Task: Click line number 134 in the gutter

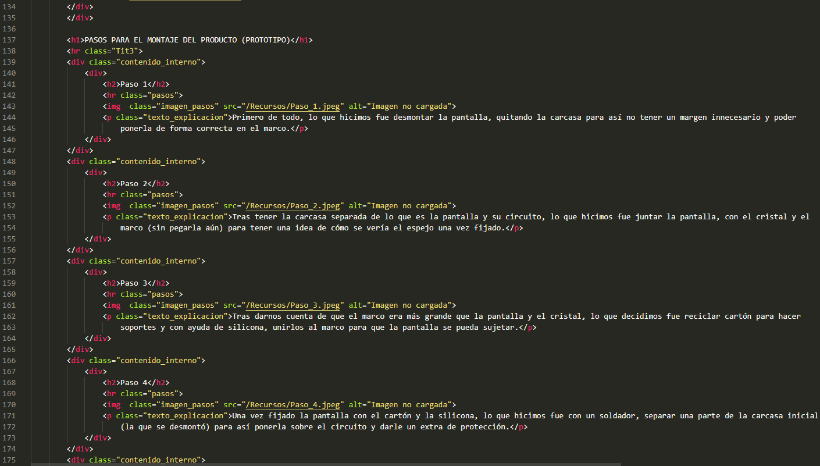Action: pyautogui.click(x=9, y=6)
